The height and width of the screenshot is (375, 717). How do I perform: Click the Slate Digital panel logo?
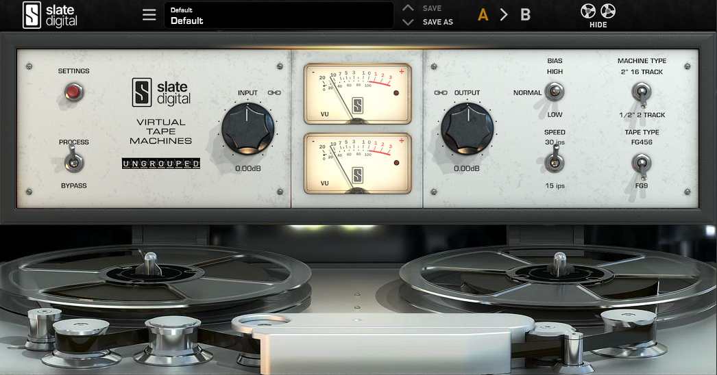161,92
